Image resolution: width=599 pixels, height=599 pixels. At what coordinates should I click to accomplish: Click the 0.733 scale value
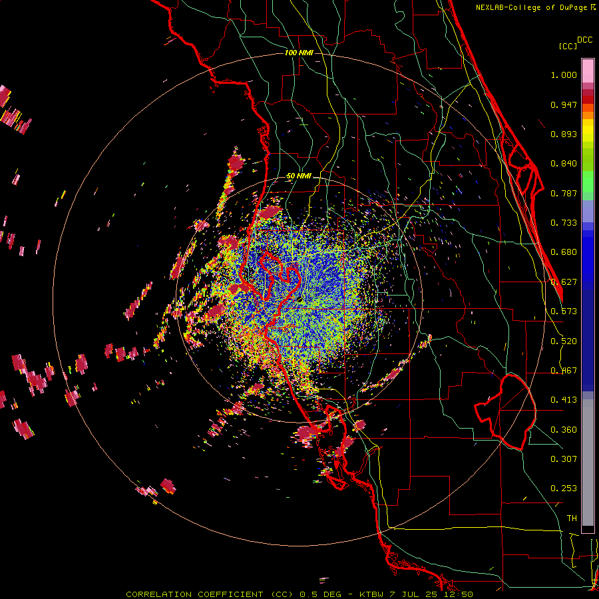pos(564,223)
